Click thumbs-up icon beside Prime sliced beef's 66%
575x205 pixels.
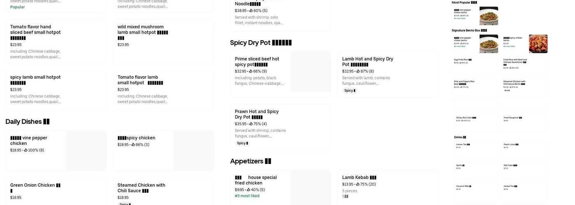(x=251, y=71)
